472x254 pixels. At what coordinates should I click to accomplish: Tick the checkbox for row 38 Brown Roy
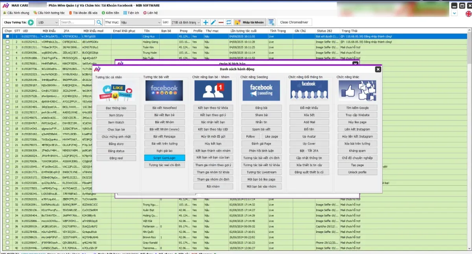coord(7,237)
